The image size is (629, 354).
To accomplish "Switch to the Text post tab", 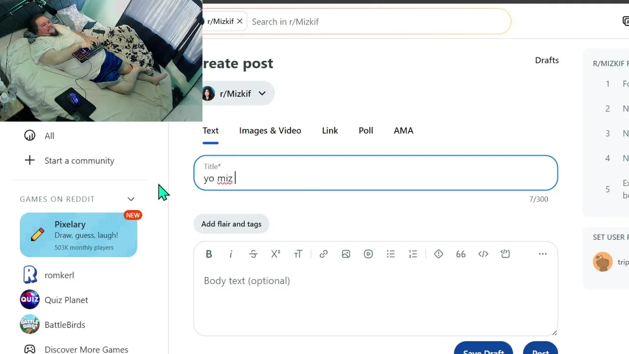I will [210, 130].
